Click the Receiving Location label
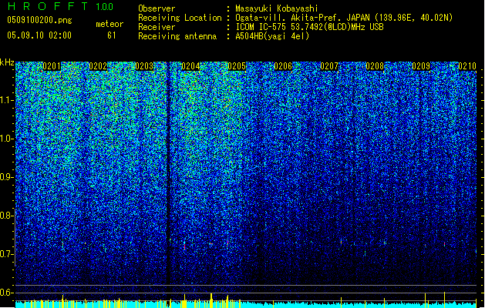Viewport: 485px width, 308px height. (180, 18)
